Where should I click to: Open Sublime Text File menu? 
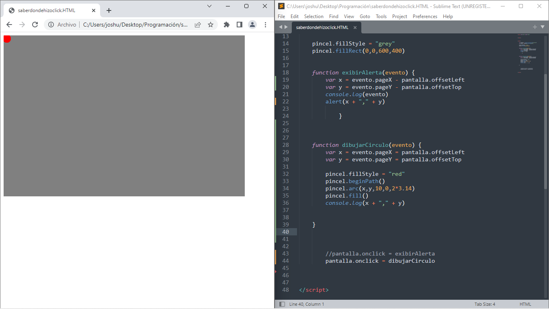pyautogui.click(x=281, y=16)
